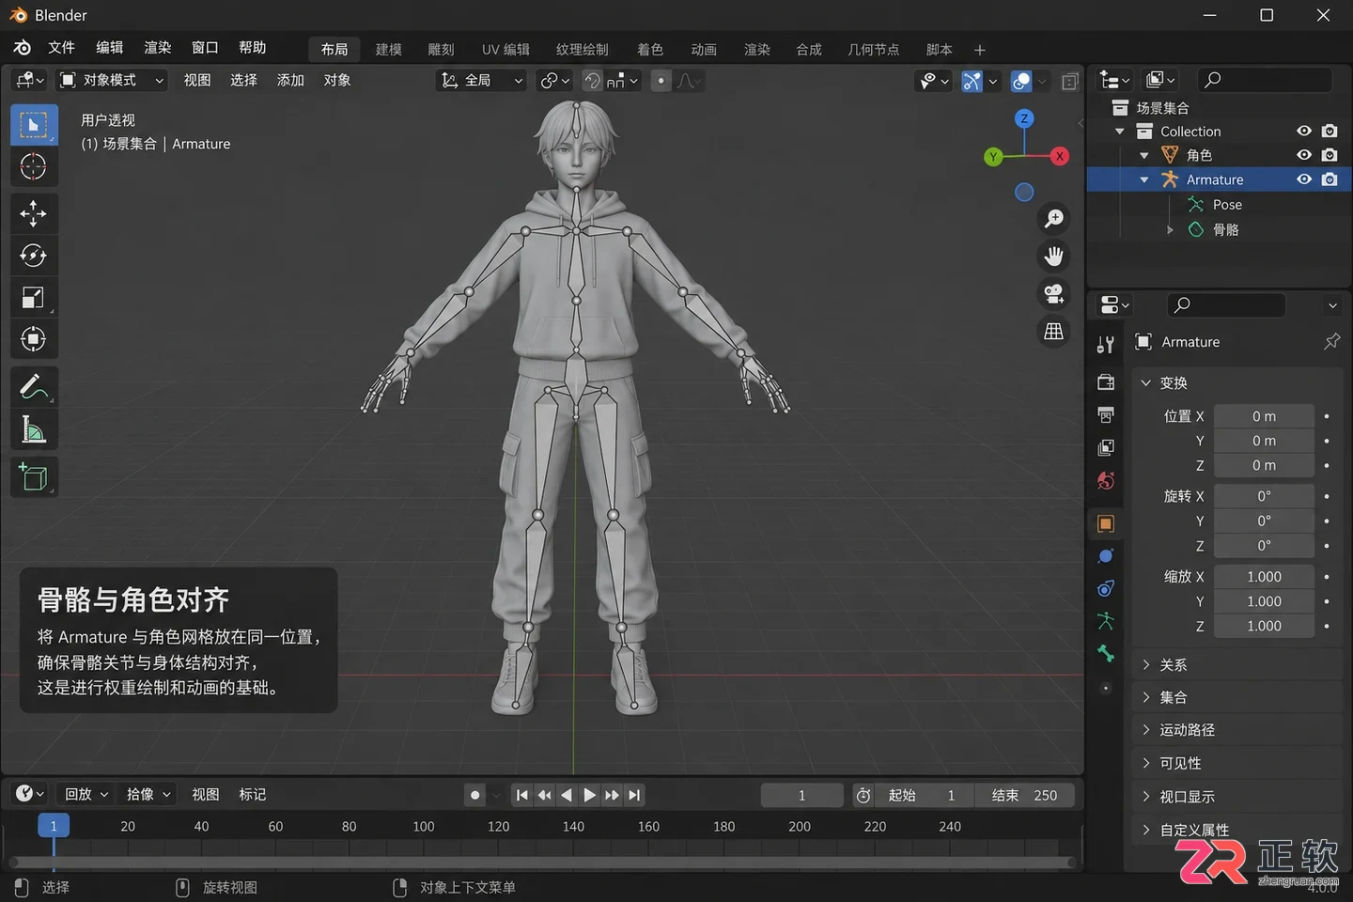Jump to the timeline end frame
This screenshot has height=902, width=1353.
(634, 795)
